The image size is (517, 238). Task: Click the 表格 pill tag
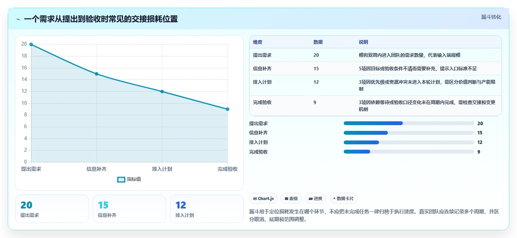tap(291, 198)
